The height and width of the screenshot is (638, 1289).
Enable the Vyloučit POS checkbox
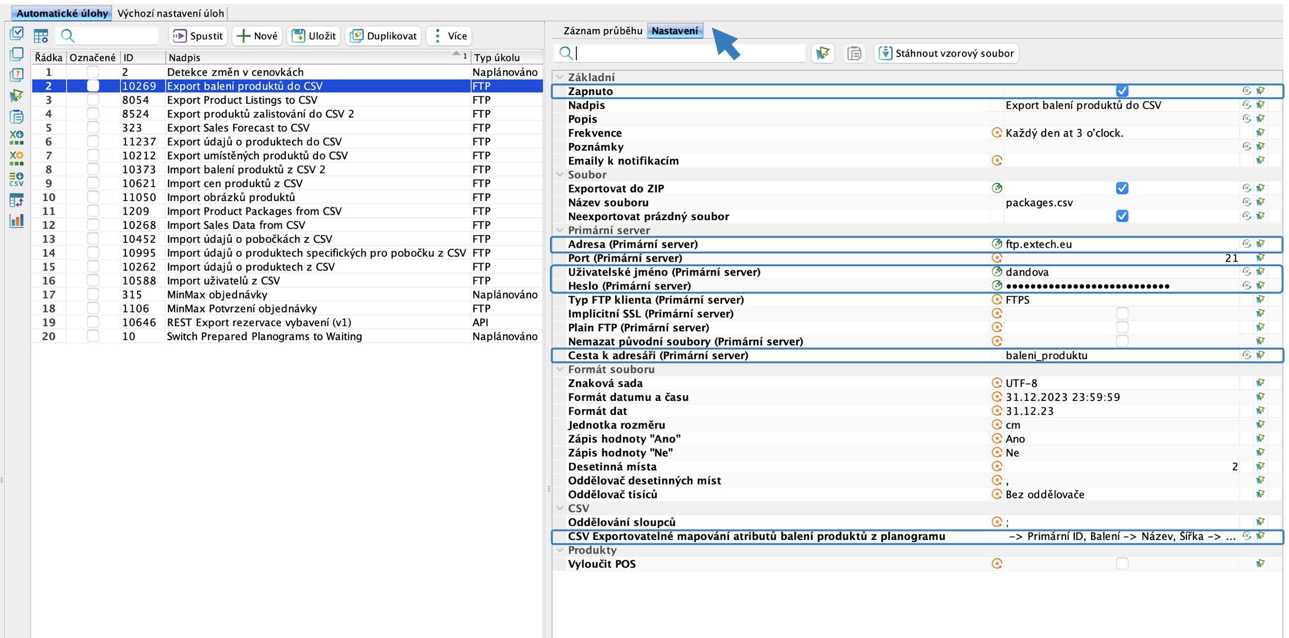pyautogui.click(x=1122, y=564)
